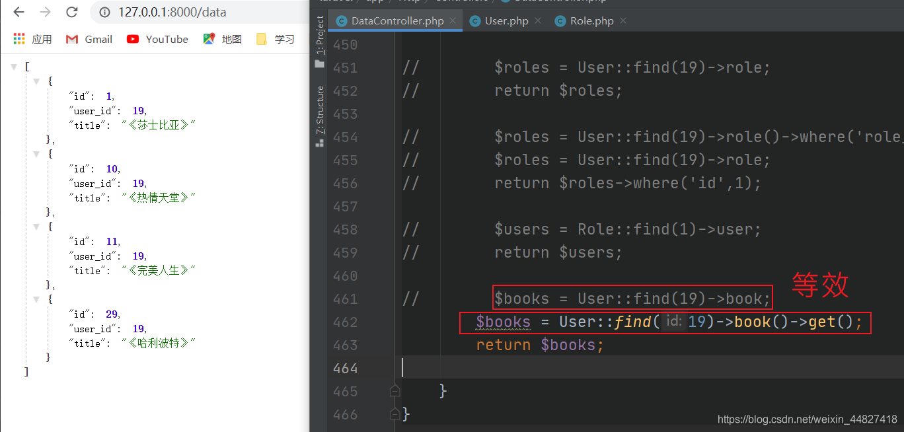Click the browser forward arrow

click(x=45, y=12)
